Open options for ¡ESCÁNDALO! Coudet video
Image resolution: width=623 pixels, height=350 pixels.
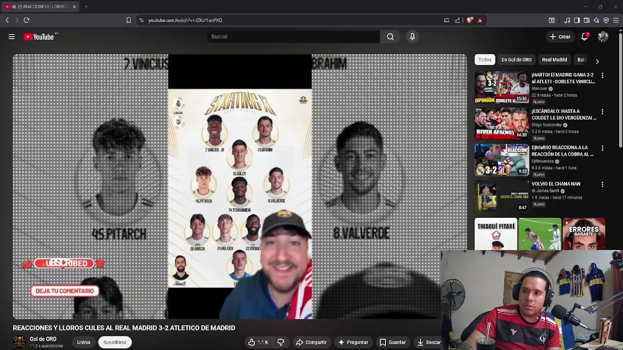603,112
